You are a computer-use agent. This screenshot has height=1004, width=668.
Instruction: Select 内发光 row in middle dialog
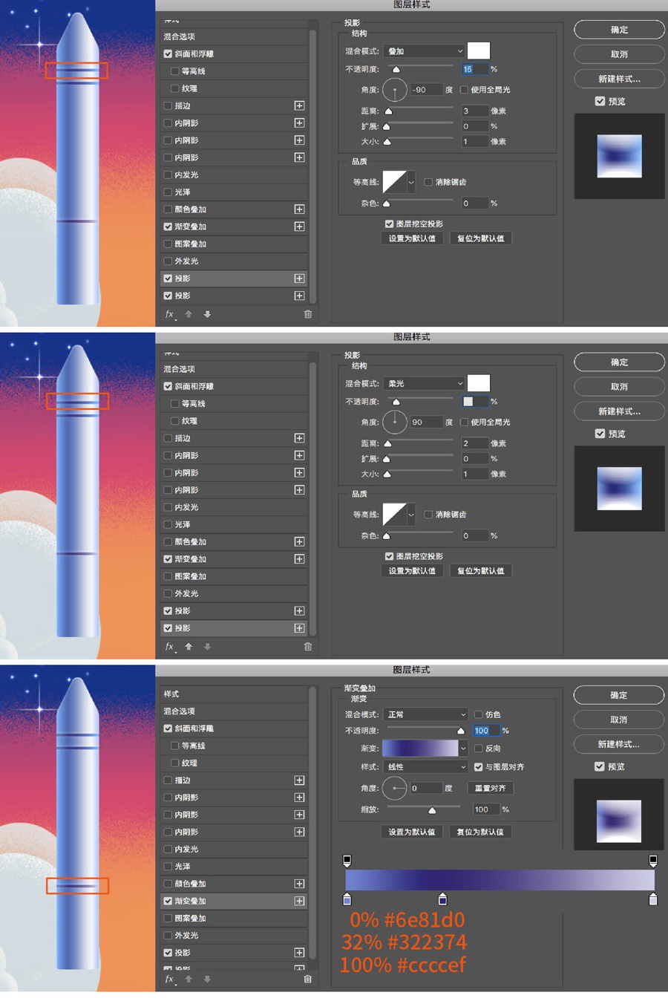coord(234,507)
